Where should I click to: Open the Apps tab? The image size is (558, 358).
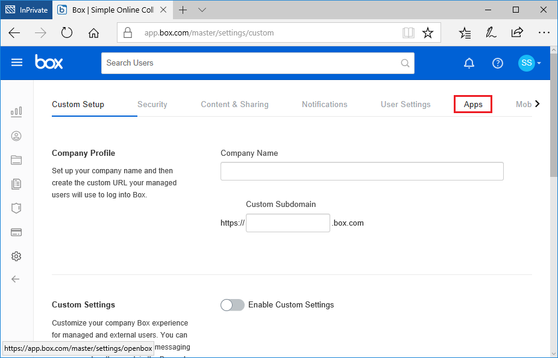click(473, 105)
